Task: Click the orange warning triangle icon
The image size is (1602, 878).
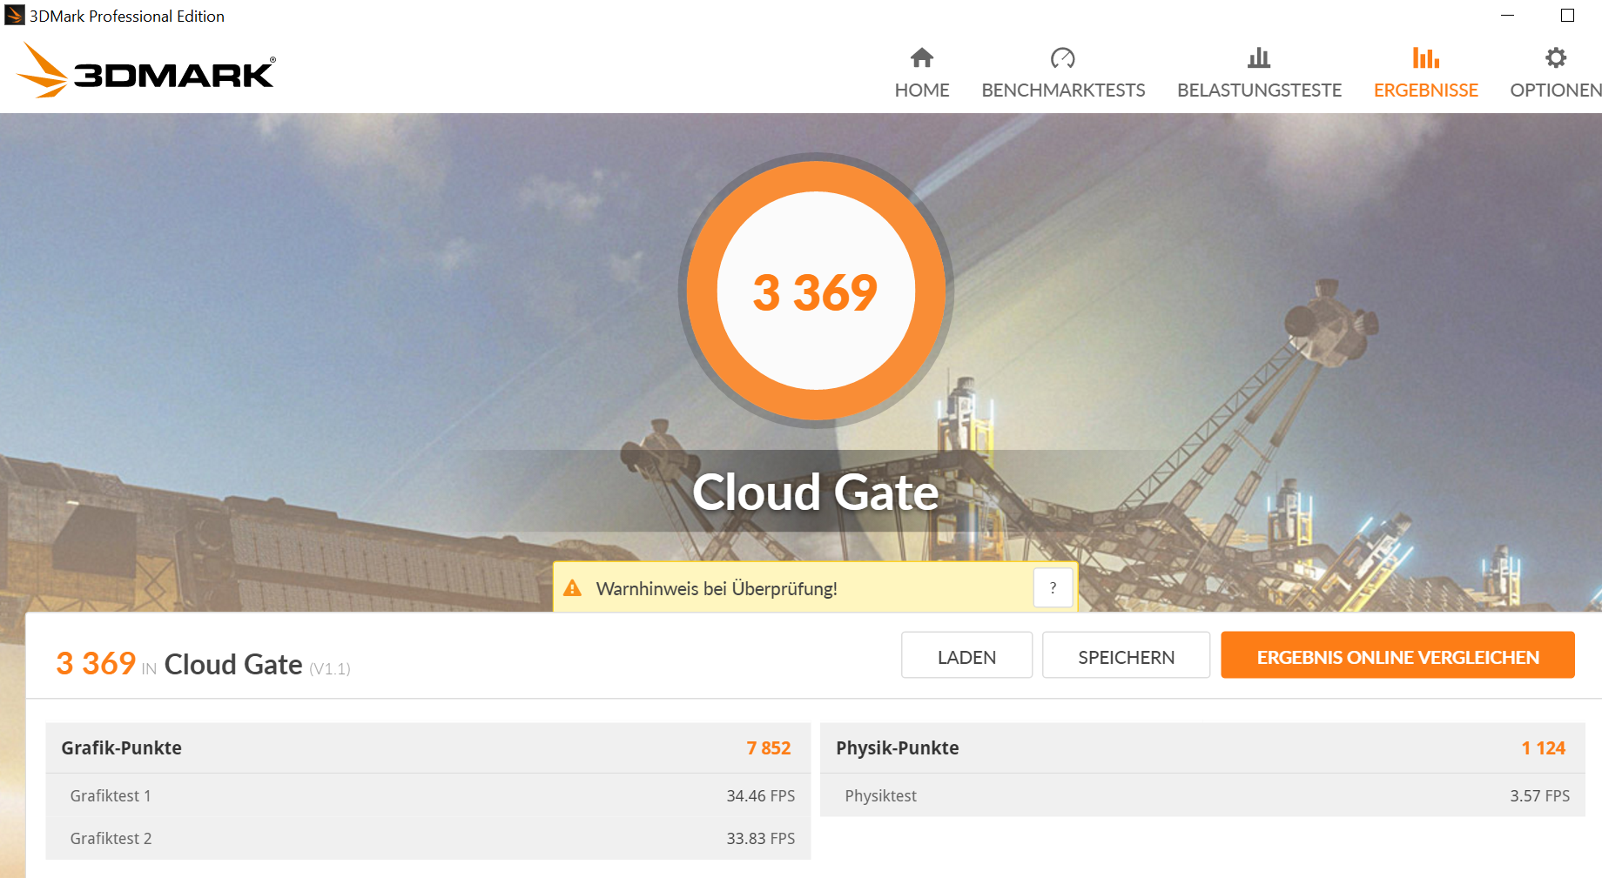Action: [572, 588]
